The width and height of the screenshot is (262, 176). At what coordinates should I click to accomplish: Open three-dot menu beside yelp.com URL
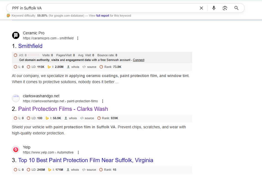click(78, 152)
